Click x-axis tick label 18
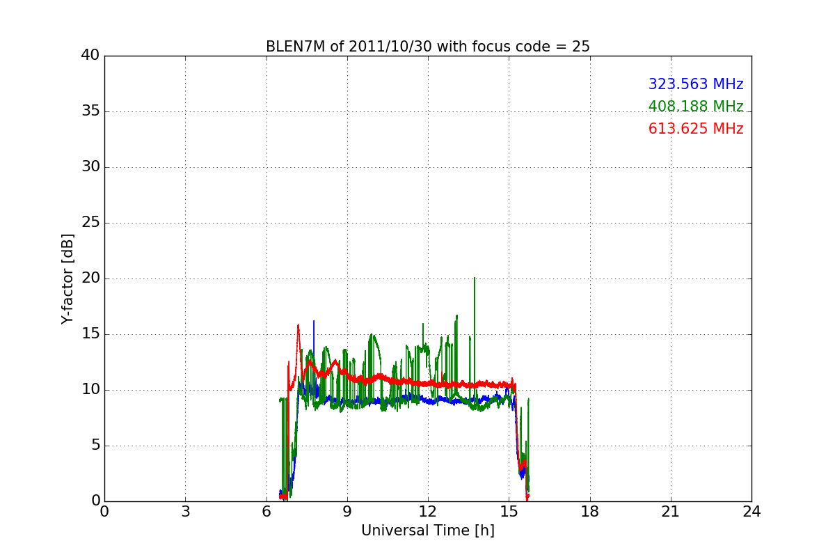 click(590, 512)
